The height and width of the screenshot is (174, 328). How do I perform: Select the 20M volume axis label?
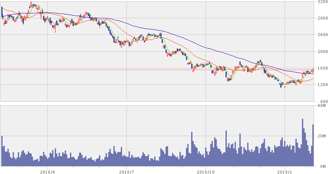coord(322,136)
